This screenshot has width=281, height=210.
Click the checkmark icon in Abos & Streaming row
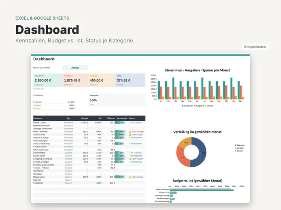[x=130, y=144]
